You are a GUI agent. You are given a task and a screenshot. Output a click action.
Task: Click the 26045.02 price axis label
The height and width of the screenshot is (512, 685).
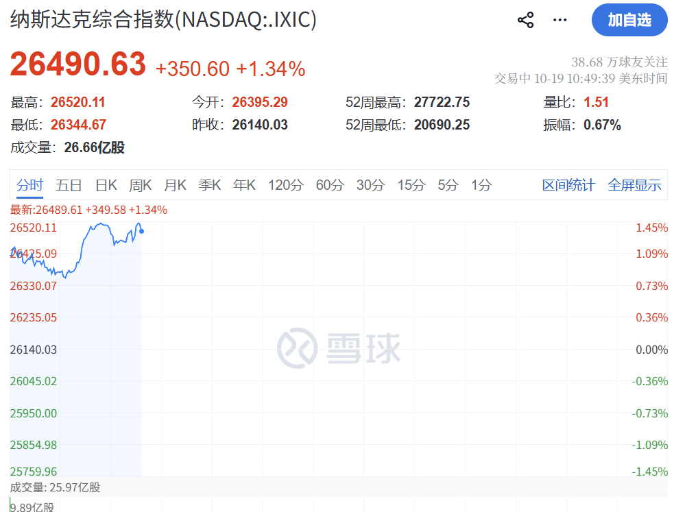pos(34,381)
